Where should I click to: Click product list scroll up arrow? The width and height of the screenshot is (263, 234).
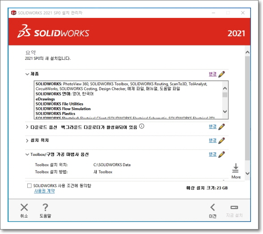pyautogui.click(x=225, y=88)
